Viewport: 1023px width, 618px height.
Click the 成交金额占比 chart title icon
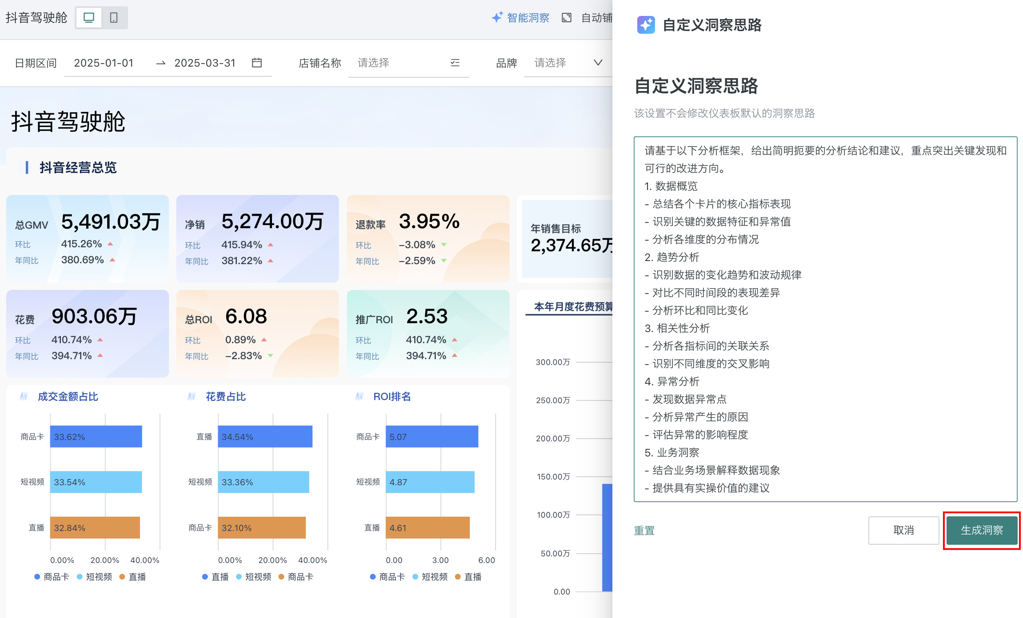coord(24,396)
